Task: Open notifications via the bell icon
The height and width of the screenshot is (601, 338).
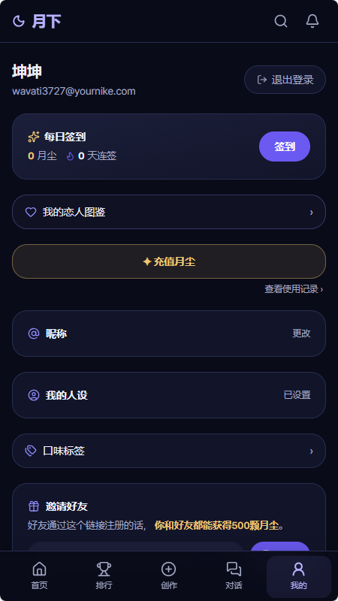Action: click(x=312, y=21)
